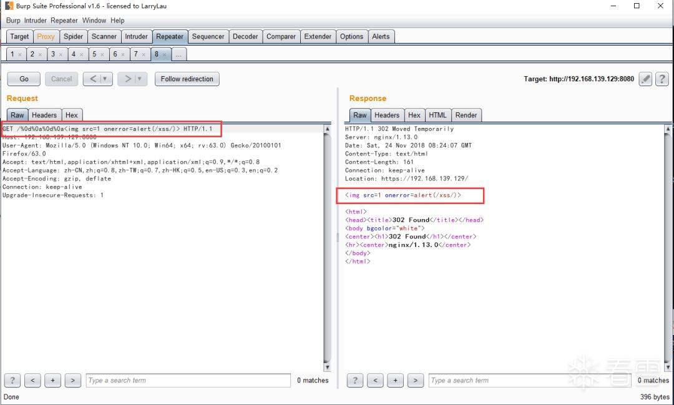
Task: Add new Repeater tab with ellipsis
Action: pos(178,54)
